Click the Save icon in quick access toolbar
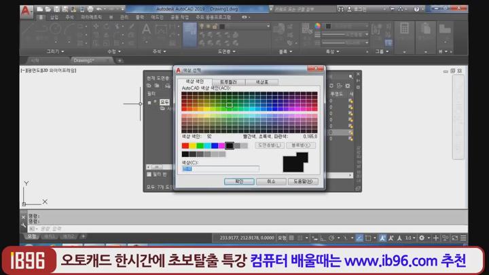The width and height of the screenshot is (489, 275). pyautogui.click(x=56, y=9)
